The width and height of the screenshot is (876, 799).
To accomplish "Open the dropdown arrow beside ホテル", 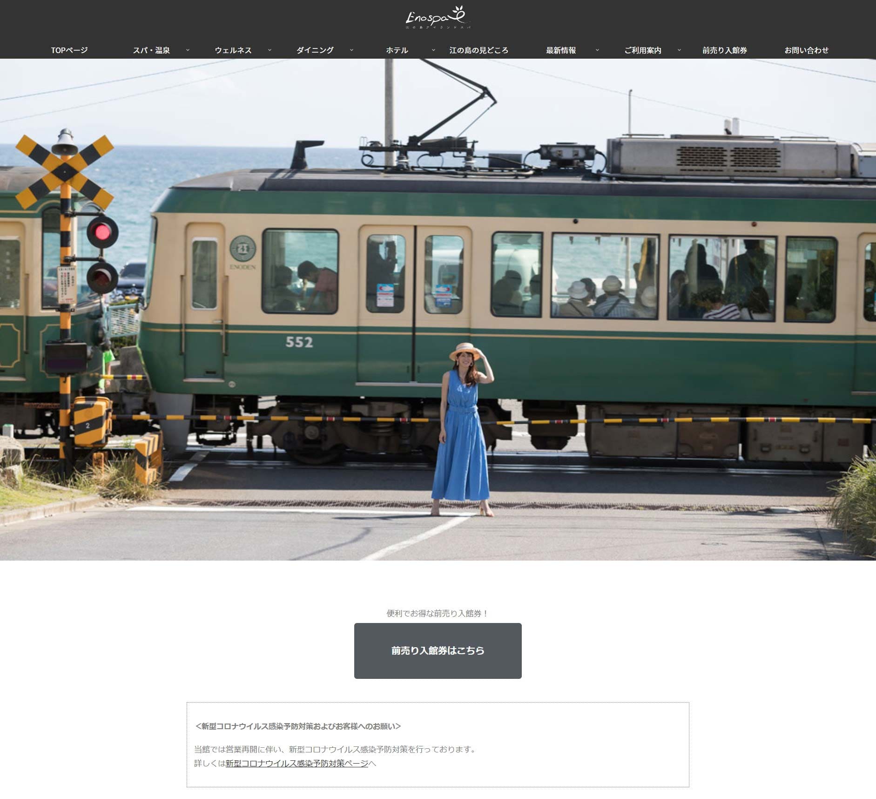I will 434,50.
